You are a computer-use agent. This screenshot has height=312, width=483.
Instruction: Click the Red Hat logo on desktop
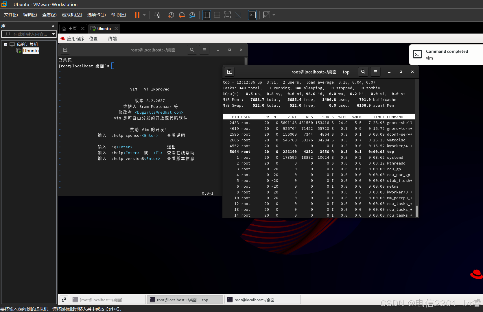pos(476,274)
